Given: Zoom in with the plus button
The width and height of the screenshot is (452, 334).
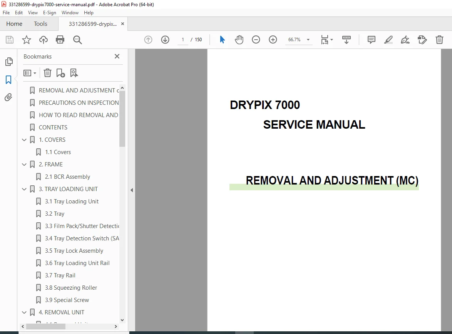Looking at the screenshot, I should coord(273,40).
